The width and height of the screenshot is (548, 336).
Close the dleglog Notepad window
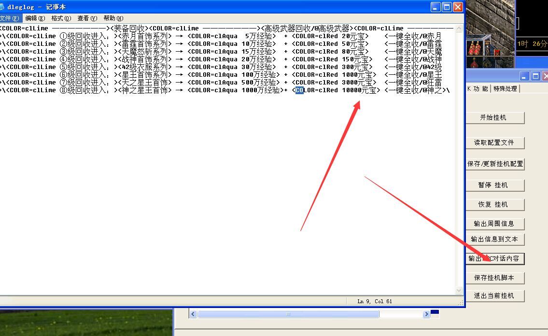458,7
